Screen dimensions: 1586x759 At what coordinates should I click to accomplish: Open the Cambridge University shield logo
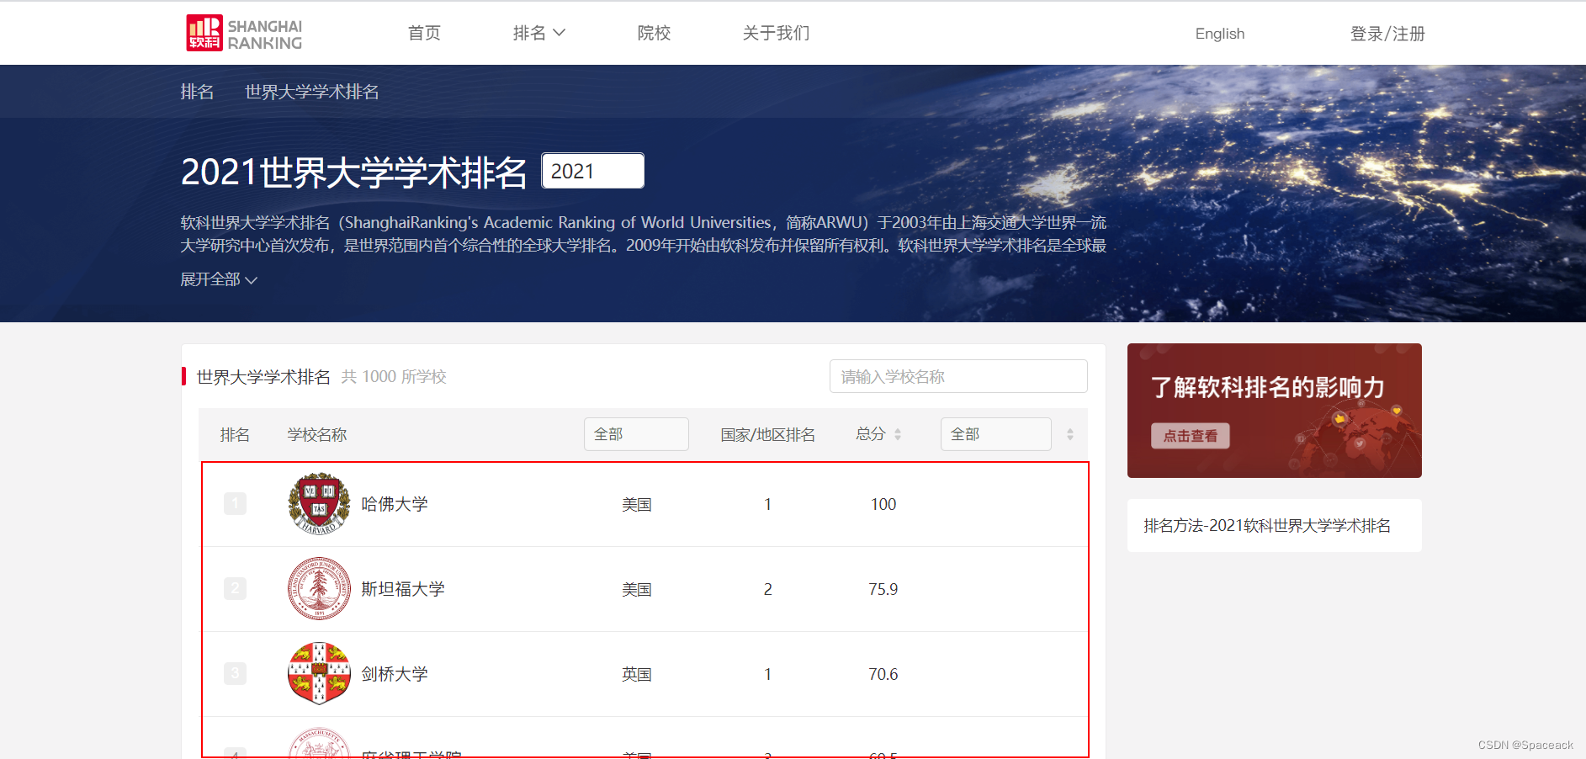[x=319, y=673]
